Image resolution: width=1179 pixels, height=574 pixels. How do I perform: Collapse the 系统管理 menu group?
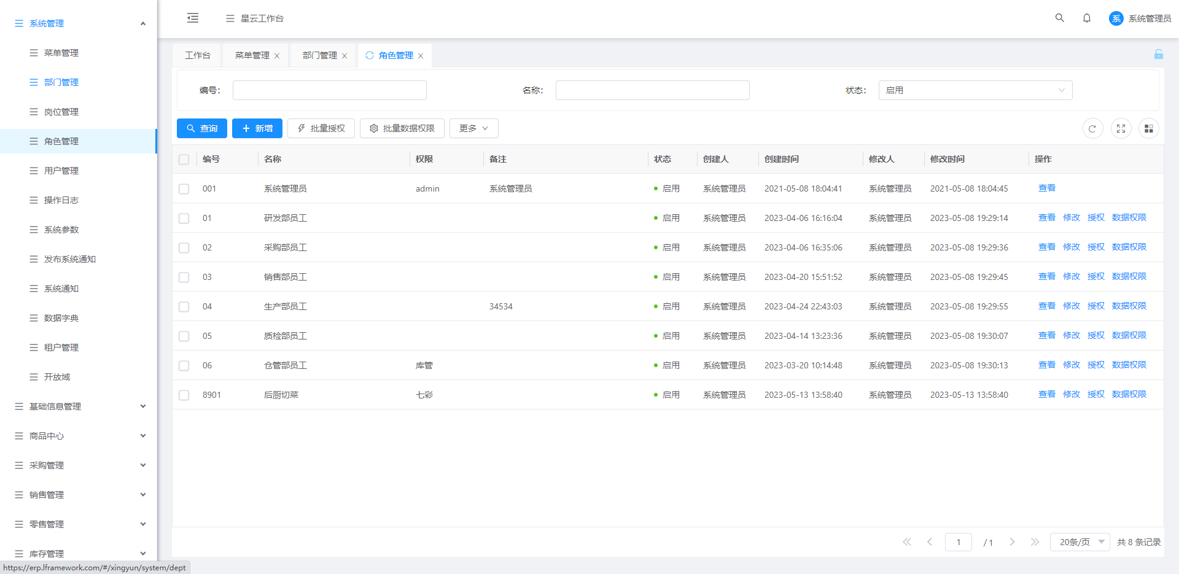coord(79,23)
